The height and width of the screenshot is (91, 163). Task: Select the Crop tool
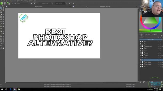pyautogui.click(x=1, y=29)
